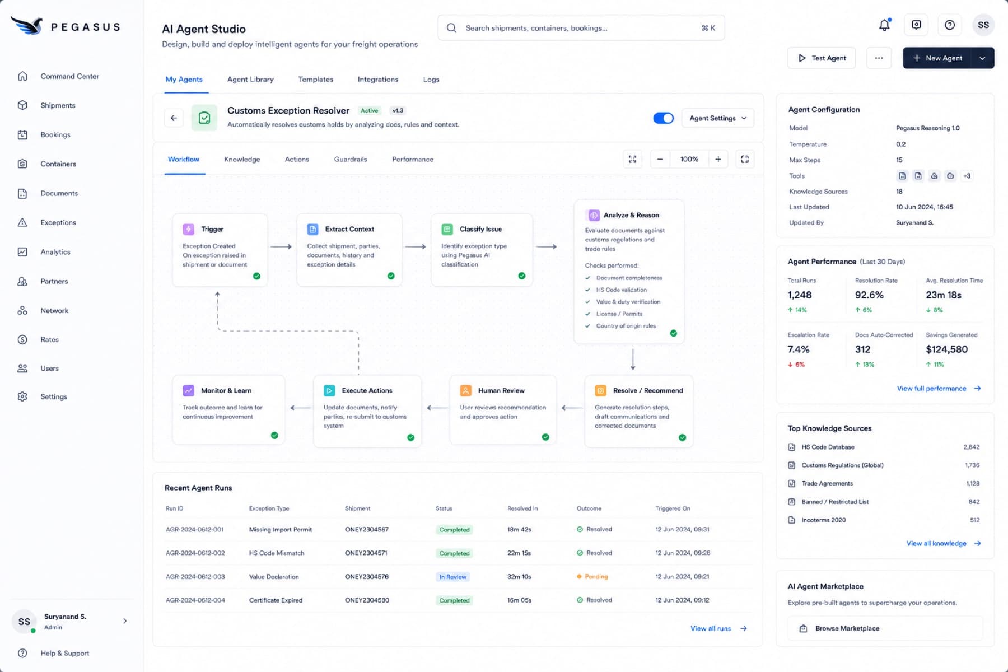Open run AGR-2024-0612-003
The height and width of the screenshot is (672, 1008).
195,577
